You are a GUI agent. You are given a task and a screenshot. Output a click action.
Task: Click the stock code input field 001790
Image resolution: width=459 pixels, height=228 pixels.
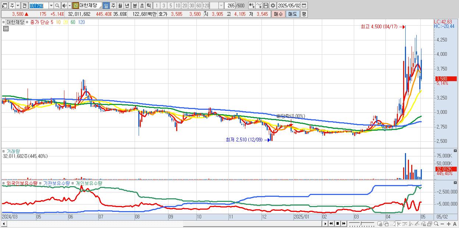pos(39,6)
